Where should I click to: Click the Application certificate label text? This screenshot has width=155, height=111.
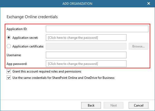click(28, 46)
